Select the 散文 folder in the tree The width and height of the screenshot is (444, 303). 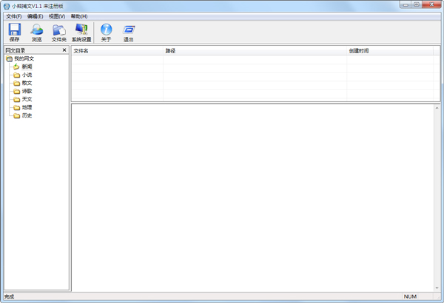[27, 83]
